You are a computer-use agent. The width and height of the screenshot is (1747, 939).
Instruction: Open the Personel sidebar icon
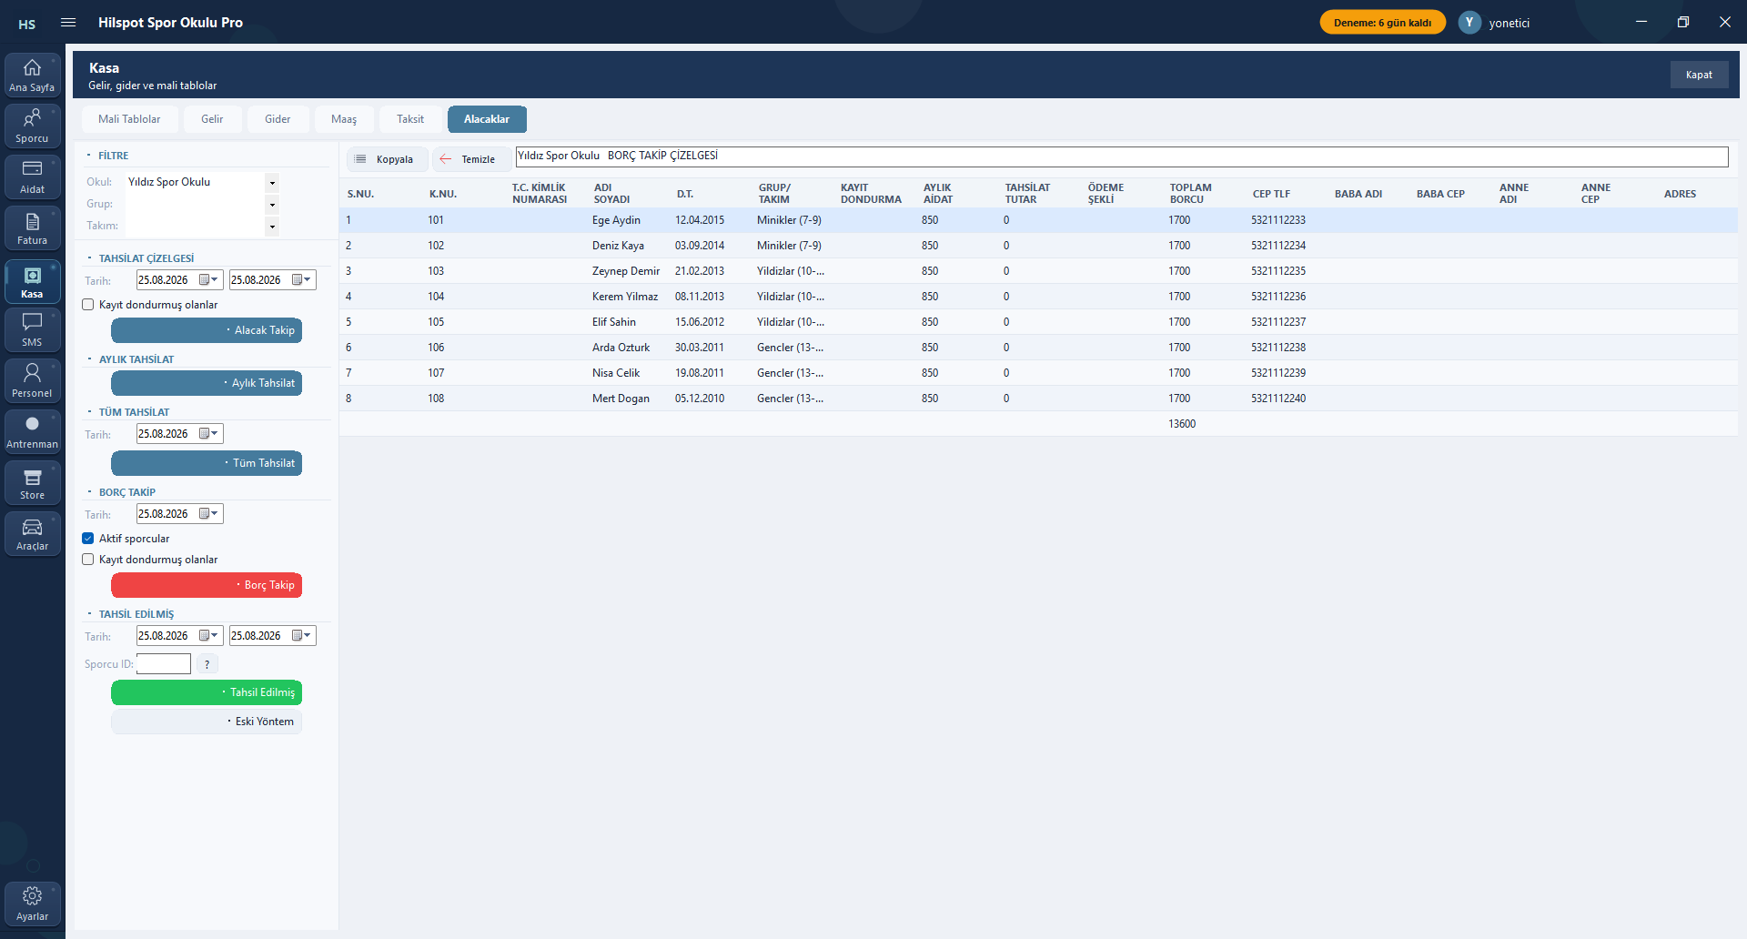click(x=32, y=381)
